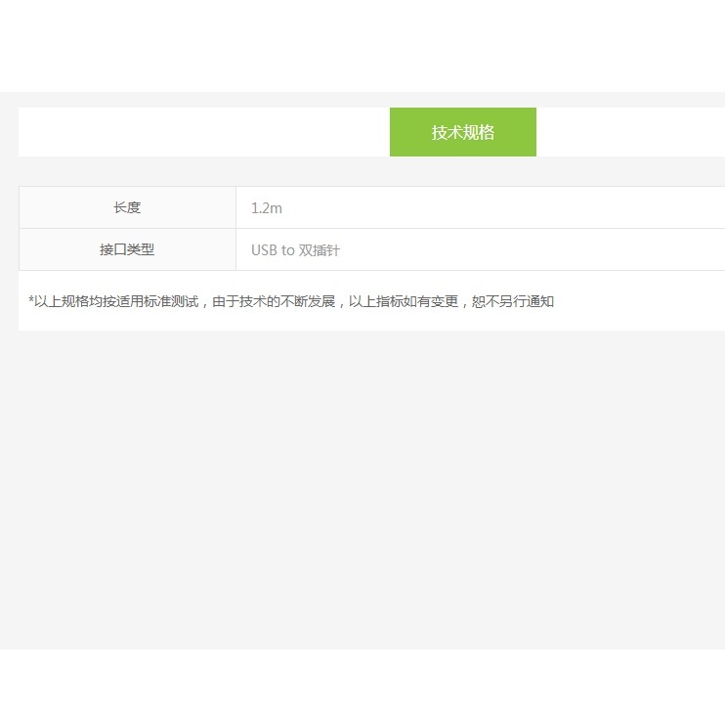This screenshot has height=712, width=725.
Task: Open the 技术规格 tab
Action: tap(463, 132)
